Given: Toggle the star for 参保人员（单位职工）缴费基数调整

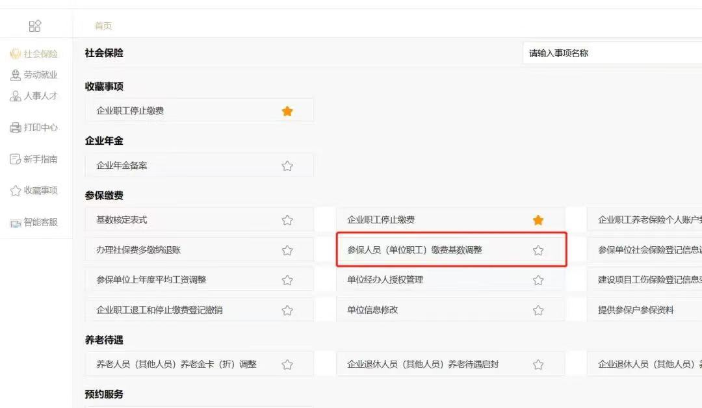Looking at the screenshot, I should [538, 250].
